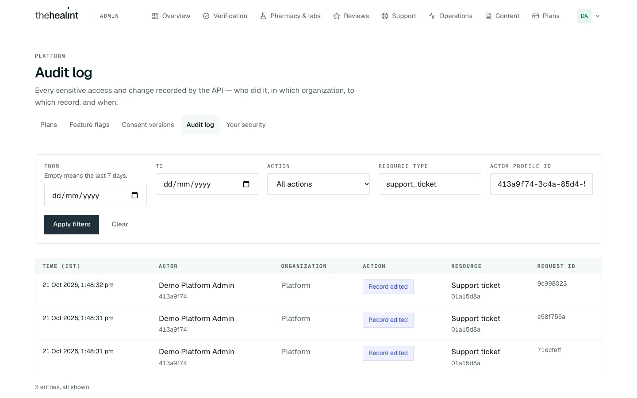Click Record edited badge for request e58f755a
Viewport: 637px width, 398px height.
click(388, 320)
